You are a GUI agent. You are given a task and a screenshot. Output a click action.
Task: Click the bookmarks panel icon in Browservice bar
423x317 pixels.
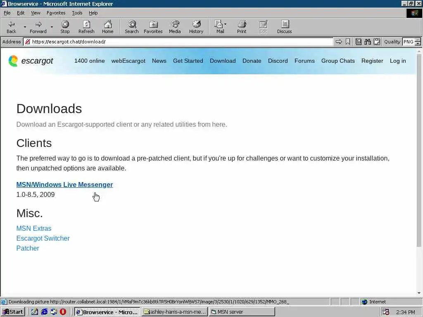pyautogui.click(x=359, y=42)
